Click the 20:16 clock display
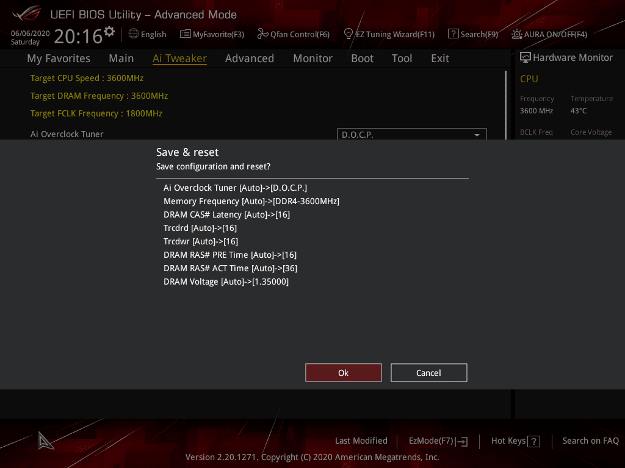625x468 pixels. (x=78, y=37)
